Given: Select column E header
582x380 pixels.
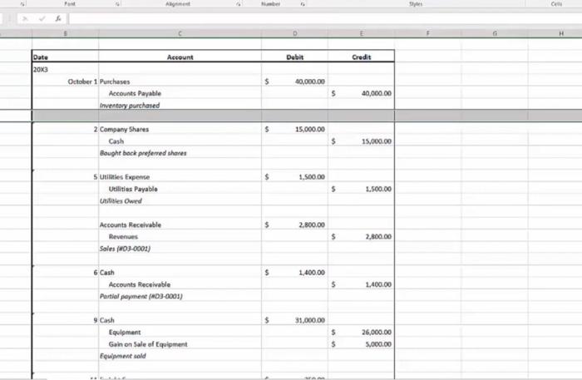Looking at the screenshot, I should point(361,33).
